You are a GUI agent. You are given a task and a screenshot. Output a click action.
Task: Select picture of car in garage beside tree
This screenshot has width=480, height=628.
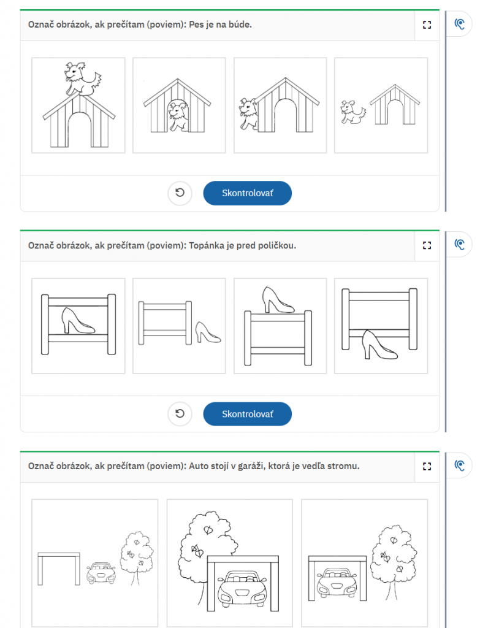(364, 563)
